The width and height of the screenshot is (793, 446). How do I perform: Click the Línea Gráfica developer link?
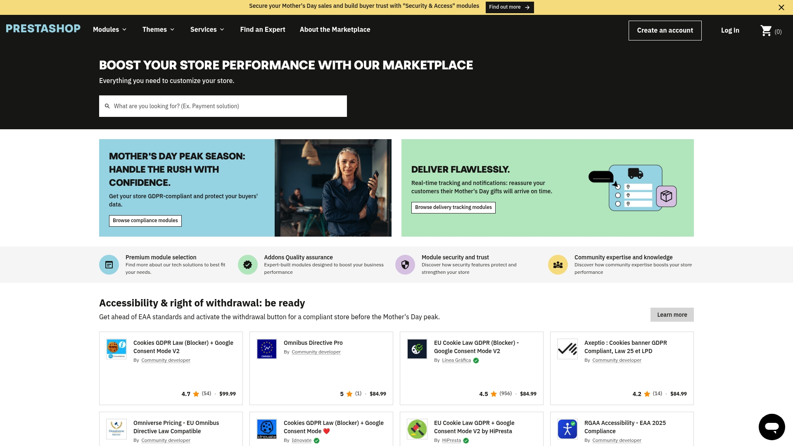click(456, 361)
